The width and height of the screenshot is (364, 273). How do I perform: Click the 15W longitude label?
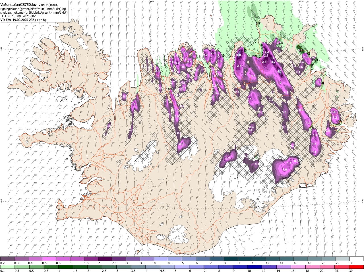[301, 1]
